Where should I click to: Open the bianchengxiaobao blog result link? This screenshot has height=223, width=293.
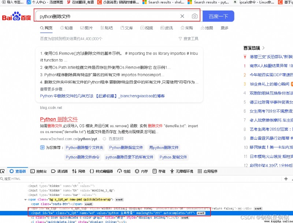coord(103,96)
